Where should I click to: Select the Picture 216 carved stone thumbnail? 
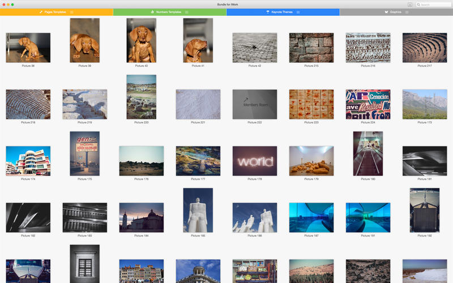(367, 48)
